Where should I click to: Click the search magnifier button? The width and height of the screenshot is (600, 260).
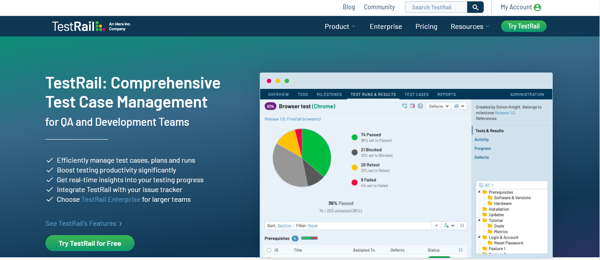coord(475,7)
